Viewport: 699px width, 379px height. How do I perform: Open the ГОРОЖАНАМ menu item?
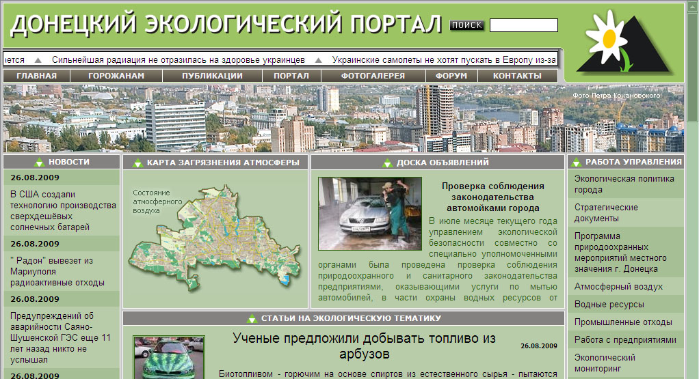(x=116, y=76)
